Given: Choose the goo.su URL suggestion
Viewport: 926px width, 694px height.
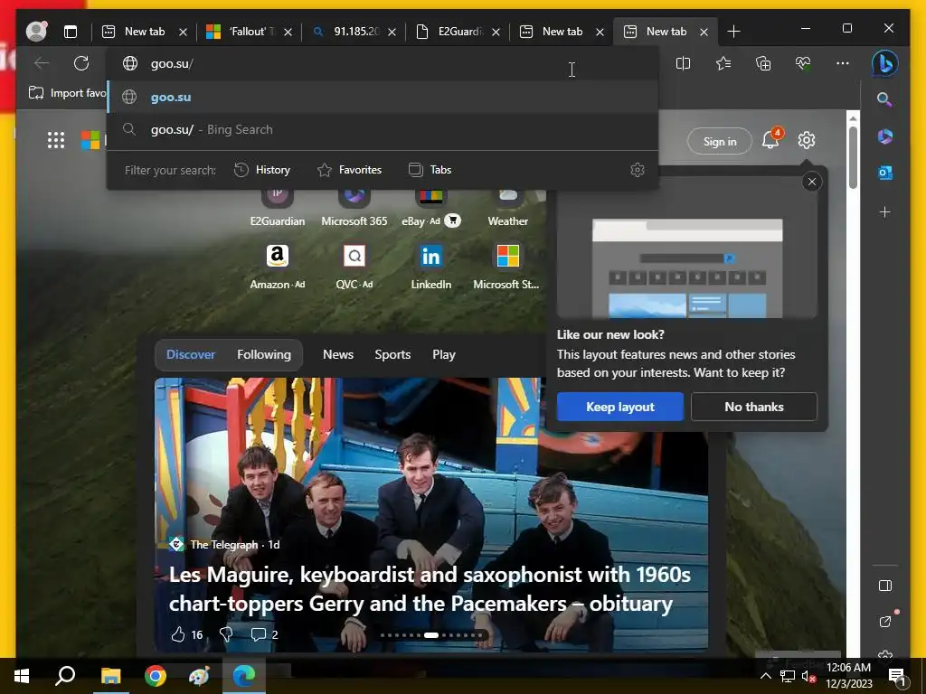Looking at the screenshot, I should point(383,98).
